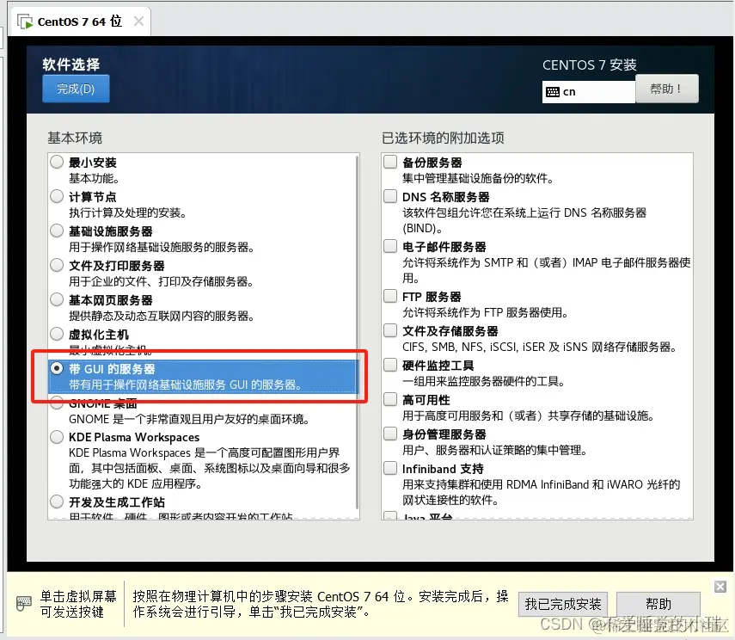Click GNOME 是一个非常直观 description text

189,419
